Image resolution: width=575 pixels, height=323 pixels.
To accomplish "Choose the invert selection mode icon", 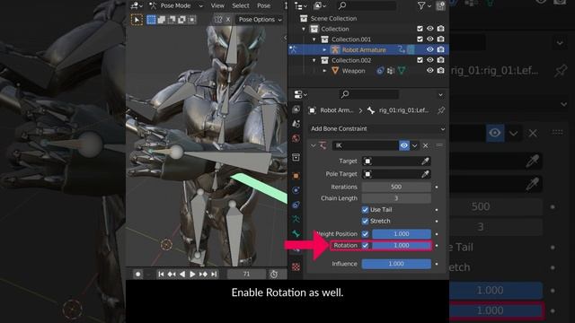I will (181, 20).
